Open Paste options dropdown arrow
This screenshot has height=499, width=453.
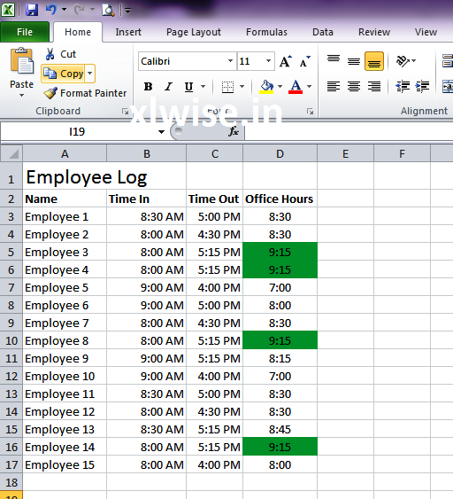(21, 95)
